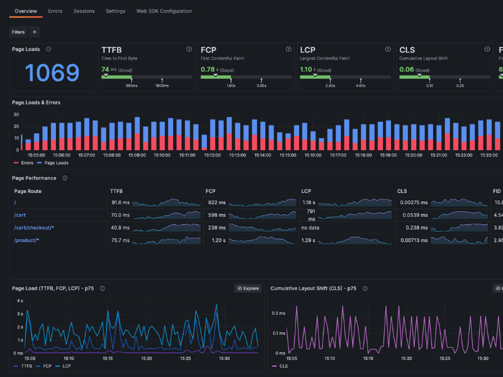Click the 1.18 s LCP cell
Image resolution: width=503 pixels, height=377 pixels.
point(309,202)
